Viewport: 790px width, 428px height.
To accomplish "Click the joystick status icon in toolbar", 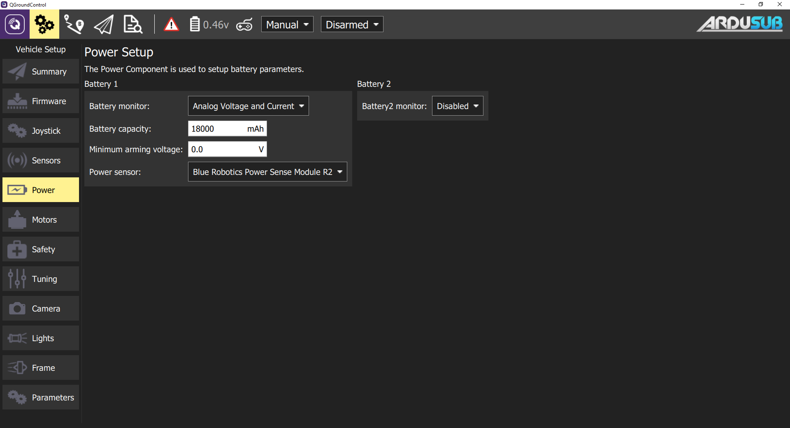I will 244,25.
